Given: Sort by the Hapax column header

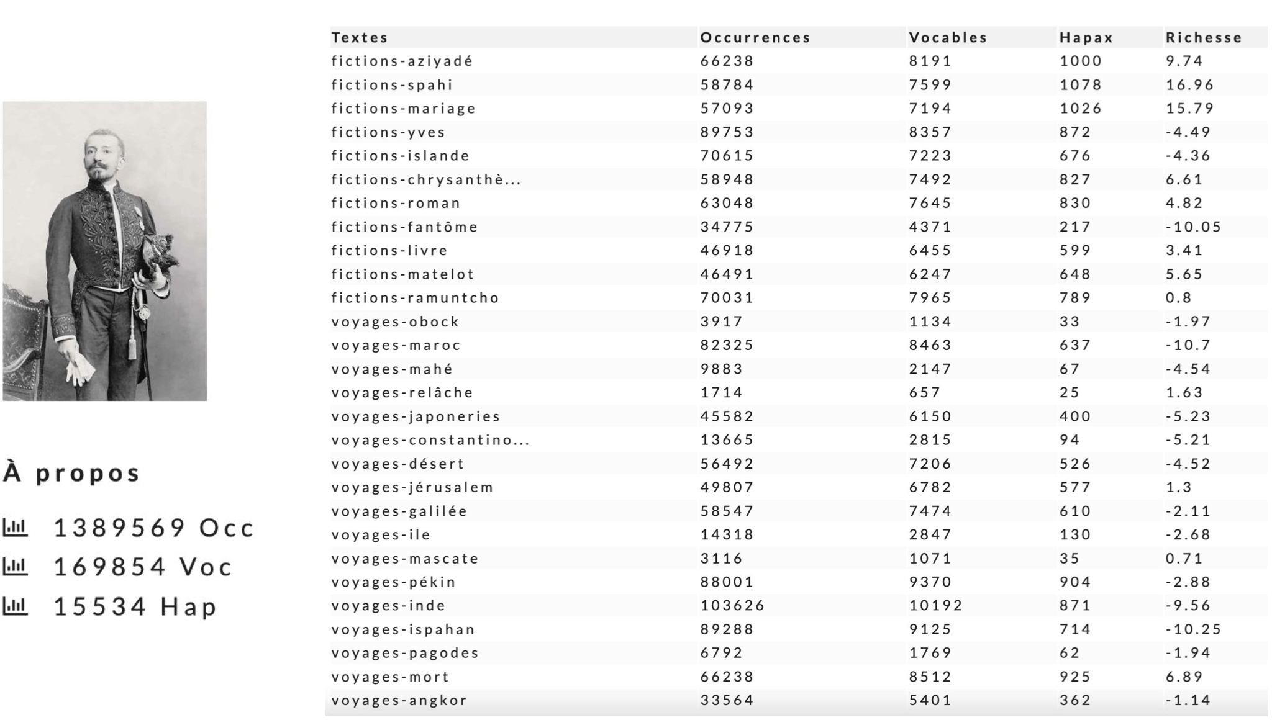Looking at the screenshot, I should pos(1086,37).
